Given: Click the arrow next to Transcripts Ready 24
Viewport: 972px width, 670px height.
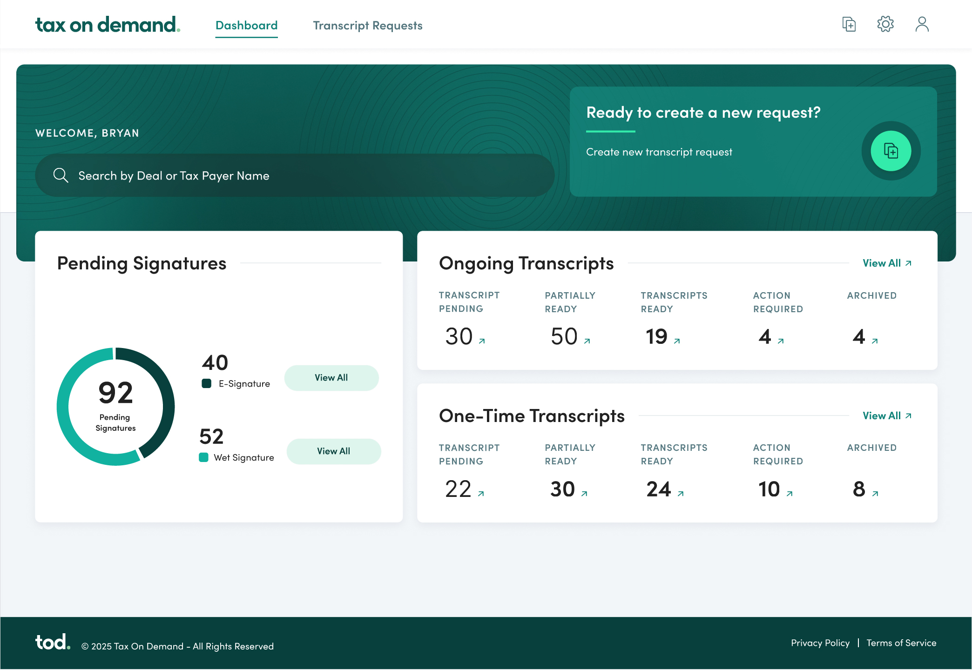Looking at the screenshot, I should (681, 494).
